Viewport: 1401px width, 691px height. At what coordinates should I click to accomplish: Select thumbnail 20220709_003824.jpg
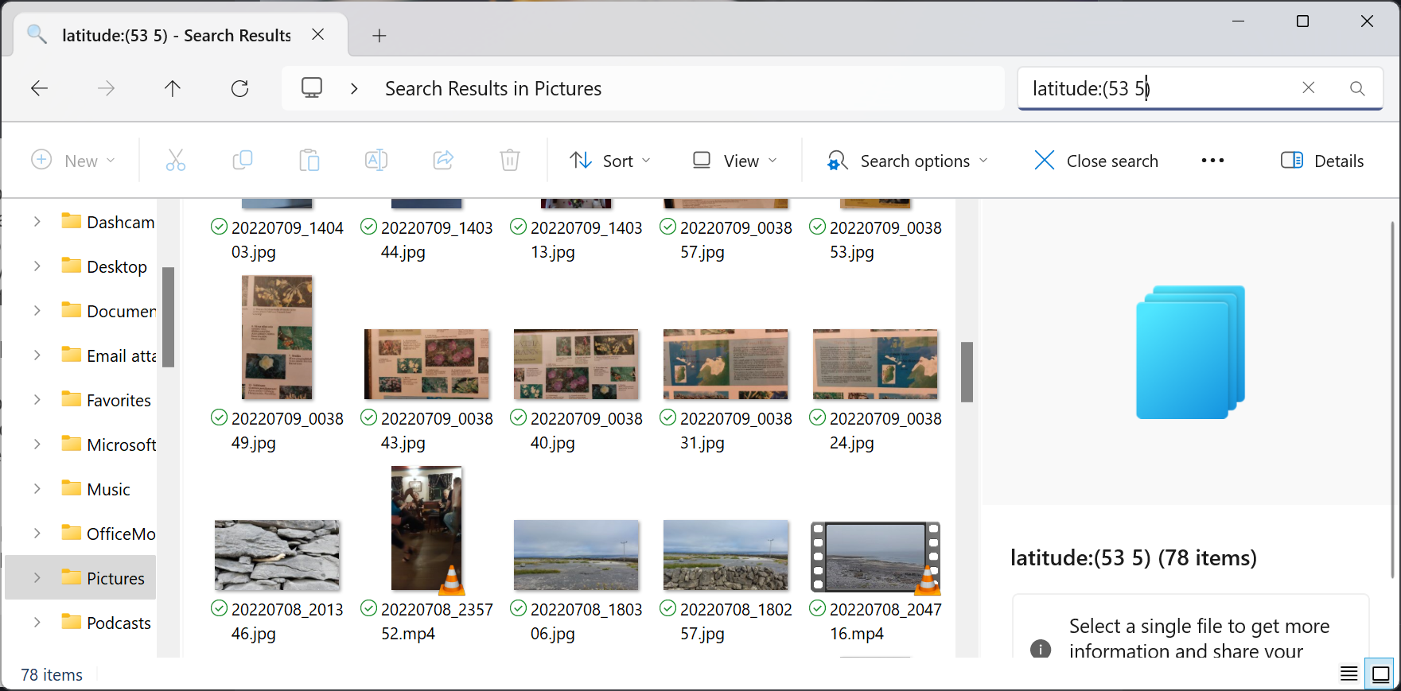(875, 364)
